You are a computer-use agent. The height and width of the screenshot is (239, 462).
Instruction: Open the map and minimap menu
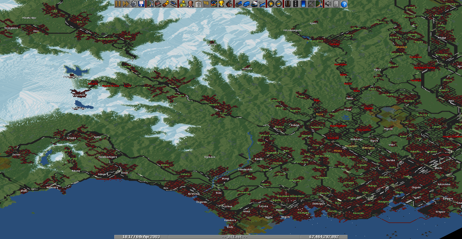tap(150, 4)
